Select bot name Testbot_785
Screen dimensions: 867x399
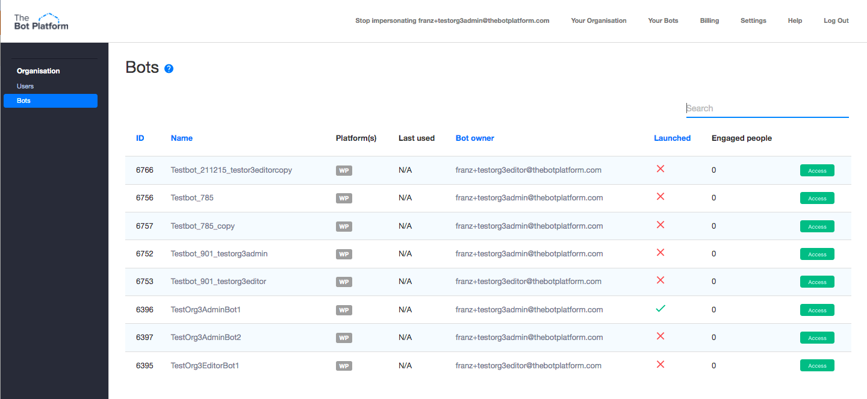pos(192,197)
